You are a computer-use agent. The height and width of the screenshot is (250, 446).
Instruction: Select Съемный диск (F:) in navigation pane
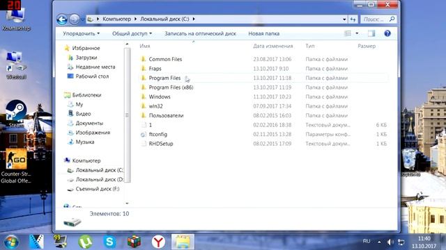coord(98,189)
